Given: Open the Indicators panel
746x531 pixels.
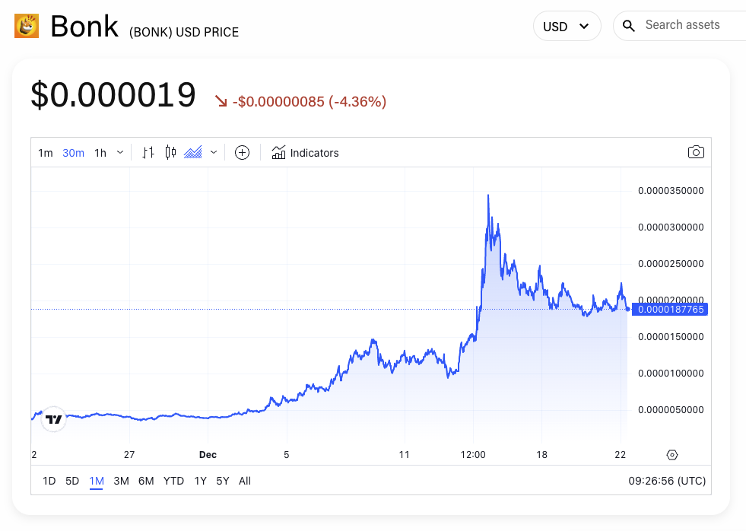Looking at the screenshot, I should coord(305,152).
